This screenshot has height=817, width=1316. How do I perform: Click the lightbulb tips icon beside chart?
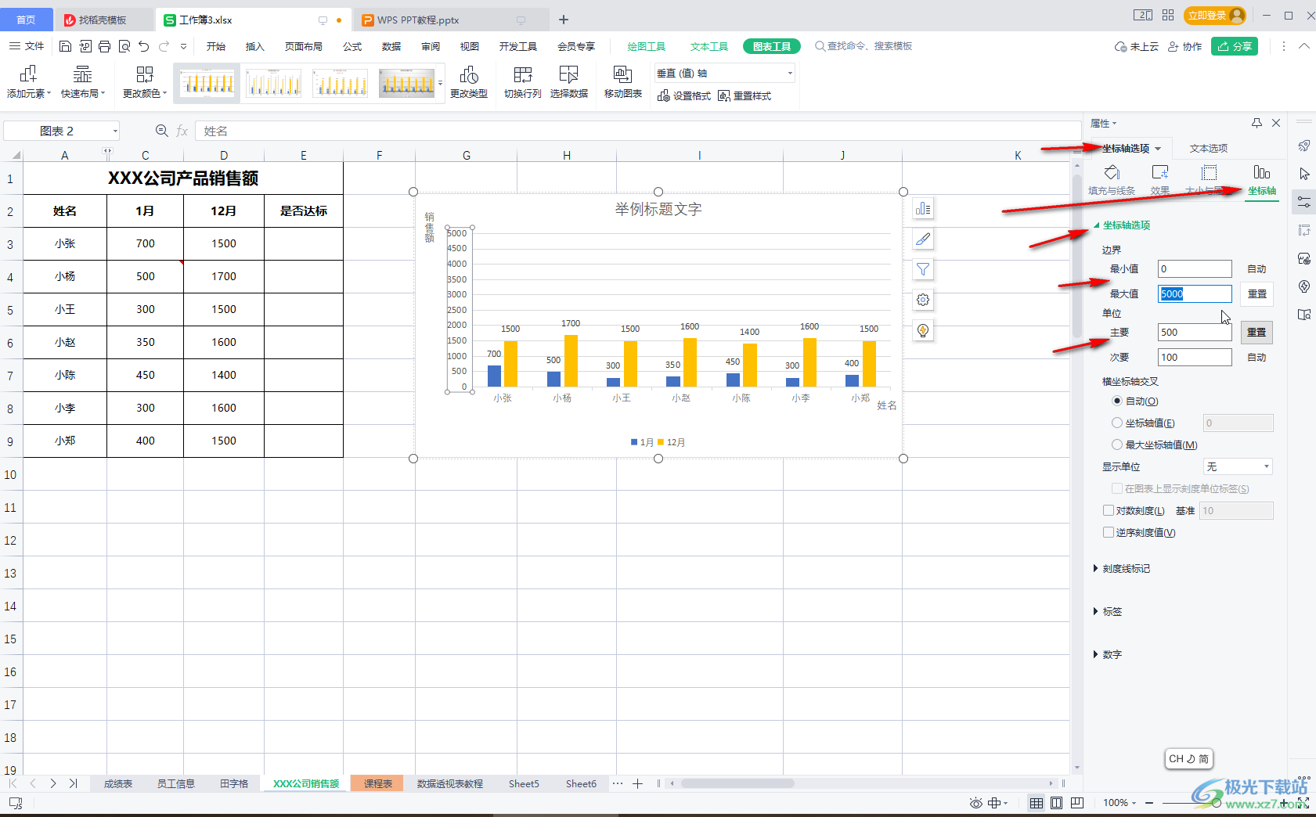click(923, 331)
